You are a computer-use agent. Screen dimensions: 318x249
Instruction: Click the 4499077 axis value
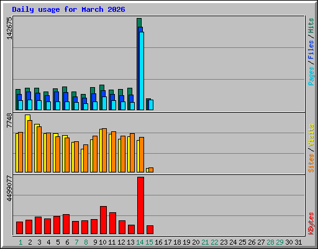9,189
